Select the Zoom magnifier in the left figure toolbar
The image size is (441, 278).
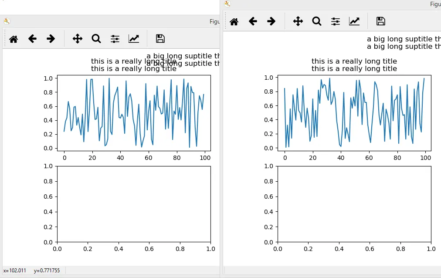coord(96,39)
